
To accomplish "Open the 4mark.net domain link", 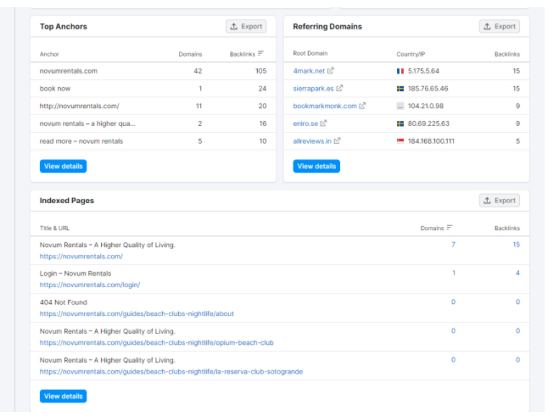I will pyautogui.click(x=309, y=71).
